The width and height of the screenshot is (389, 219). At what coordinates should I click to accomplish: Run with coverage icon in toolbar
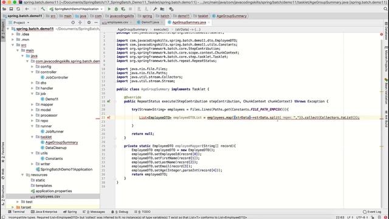click(x=123, y=9)
